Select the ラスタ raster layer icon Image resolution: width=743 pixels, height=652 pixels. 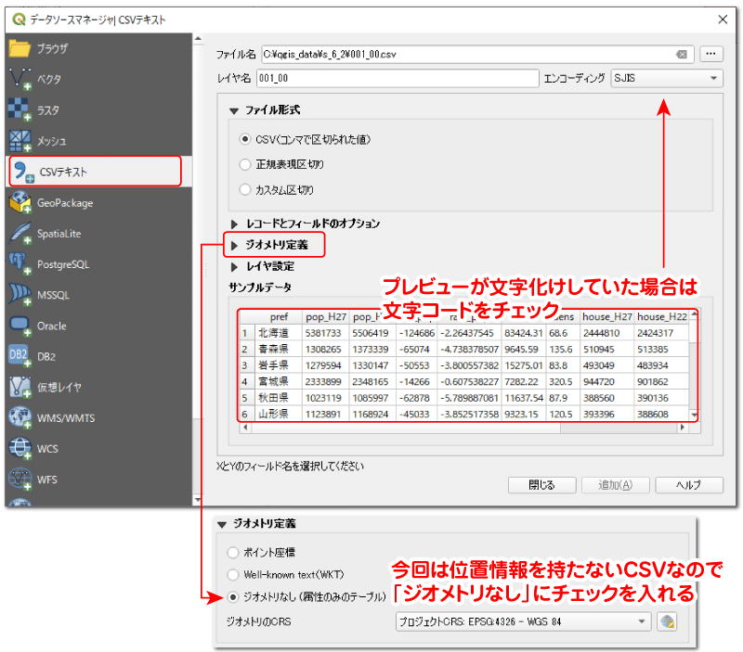[20, 109]
